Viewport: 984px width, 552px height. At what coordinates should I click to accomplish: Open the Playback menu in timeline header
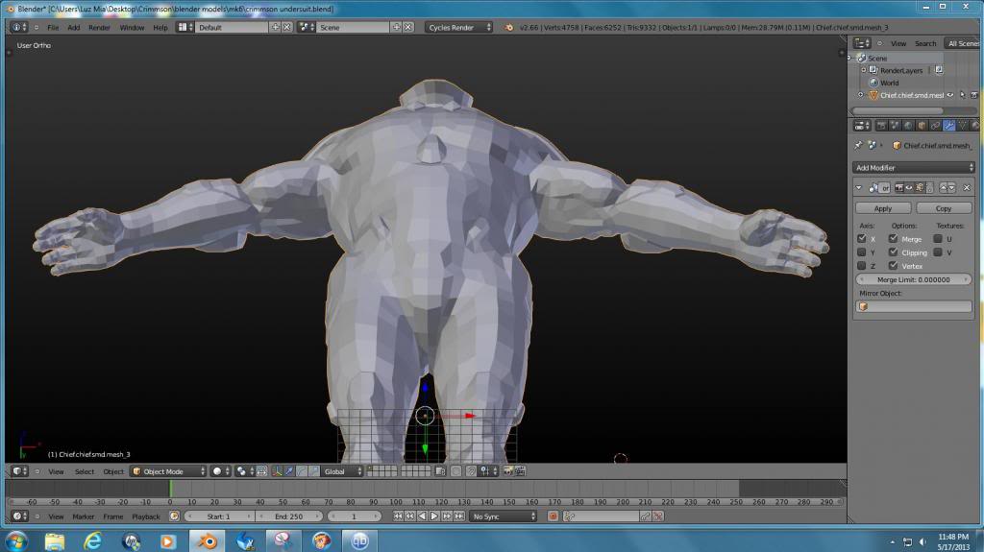(146, 516)
